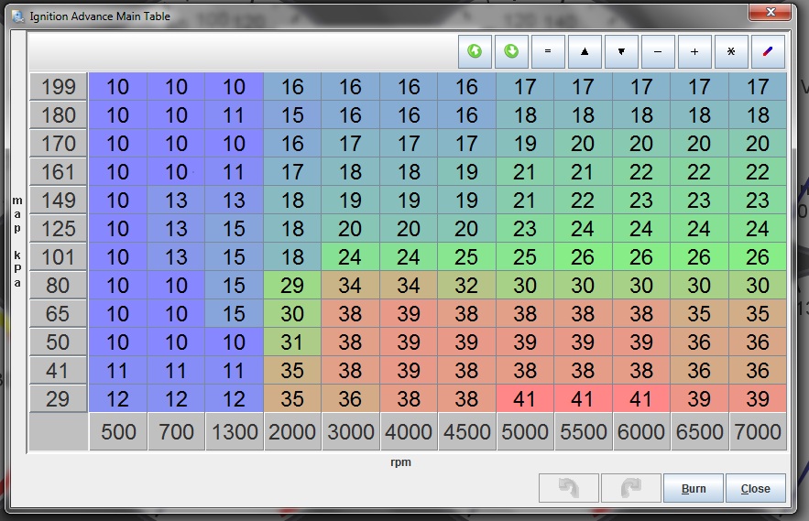Click the Close button

pyautogui.click(x=755, y=488)
